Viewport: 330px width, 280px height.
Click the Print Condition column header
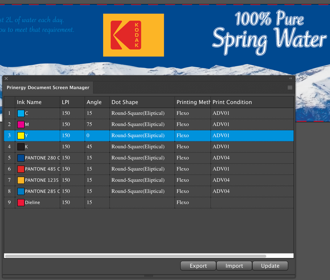232,102
